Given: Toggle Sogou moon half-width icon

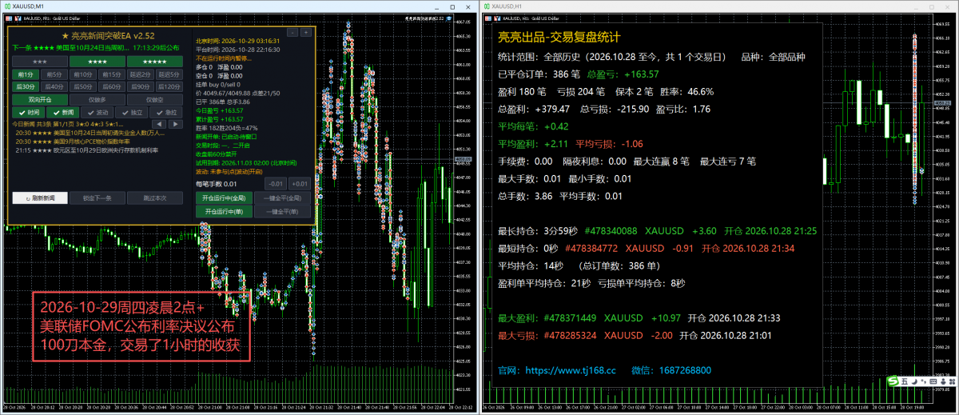Looking at the screenshot, I should click(914, 381).
